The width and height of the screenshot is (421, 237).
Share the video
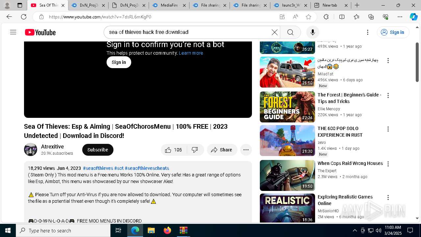point(222,150)
